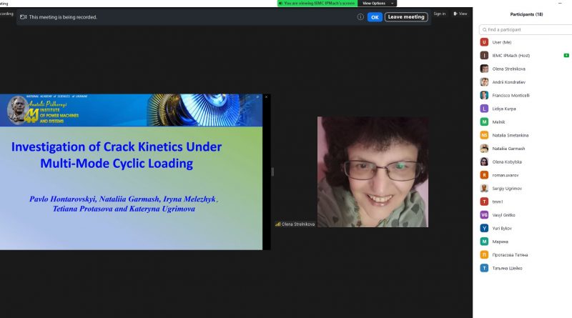Click the search magnifier in participant search box
This screenshot has height=318, width=572.
click(x=484, y=30)
